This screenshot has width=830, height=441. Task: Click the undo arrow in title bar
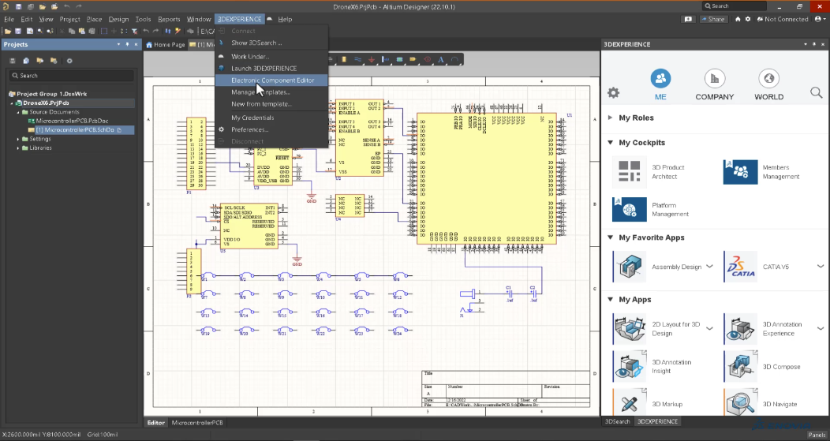(x=67, y=6)
